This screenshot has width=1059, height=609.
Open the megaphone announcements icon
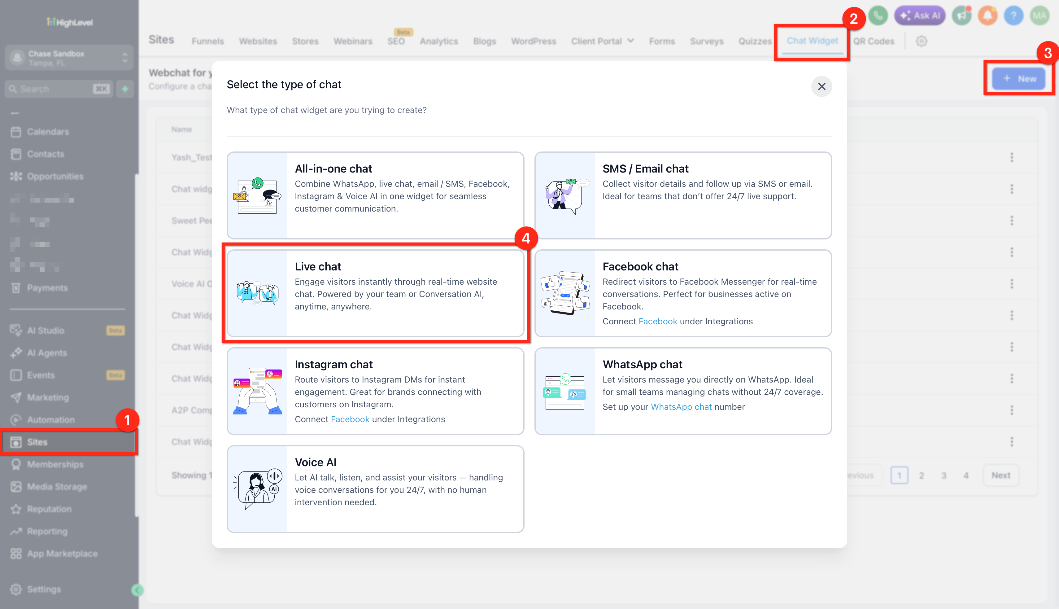pos(961,16)
